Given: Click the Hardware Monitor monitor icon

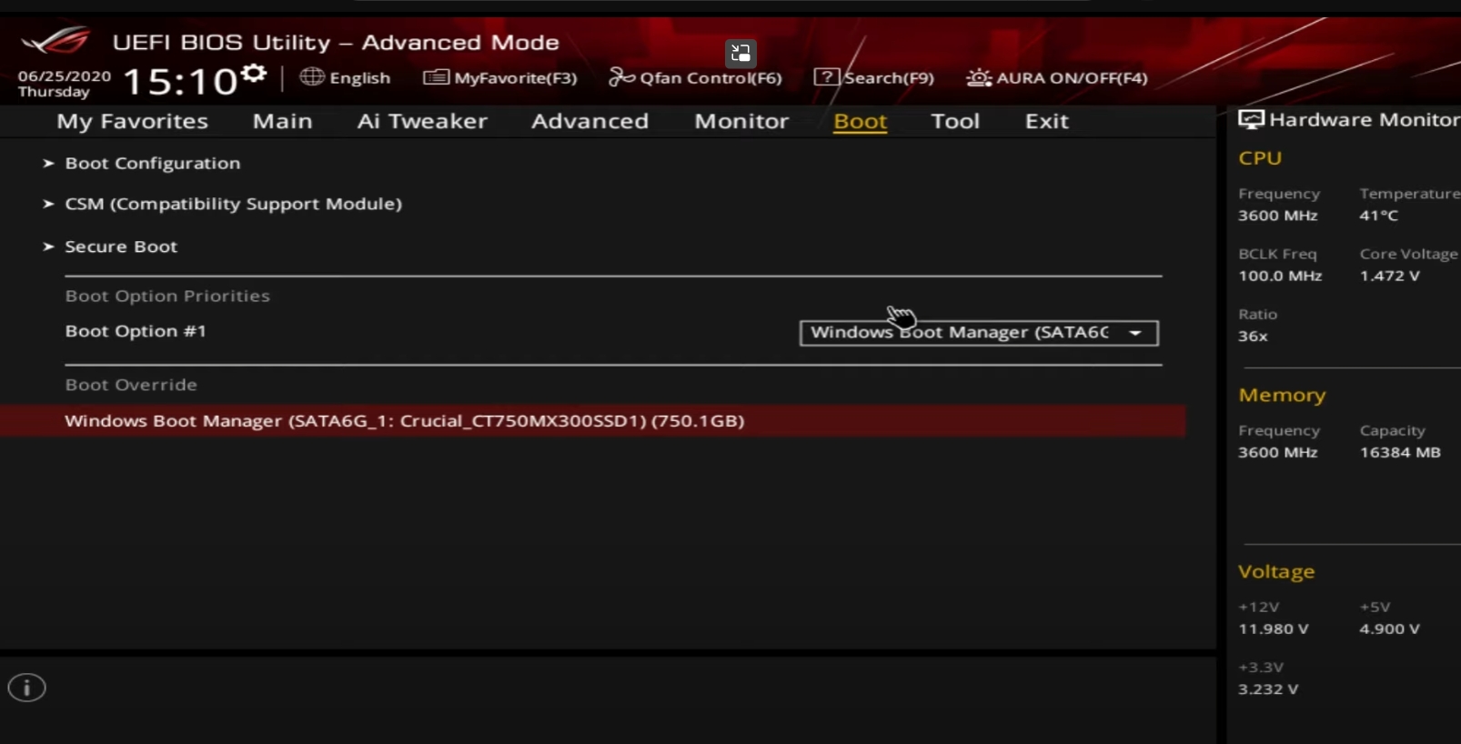Looking at the screenshot, I should [1251, 119].
